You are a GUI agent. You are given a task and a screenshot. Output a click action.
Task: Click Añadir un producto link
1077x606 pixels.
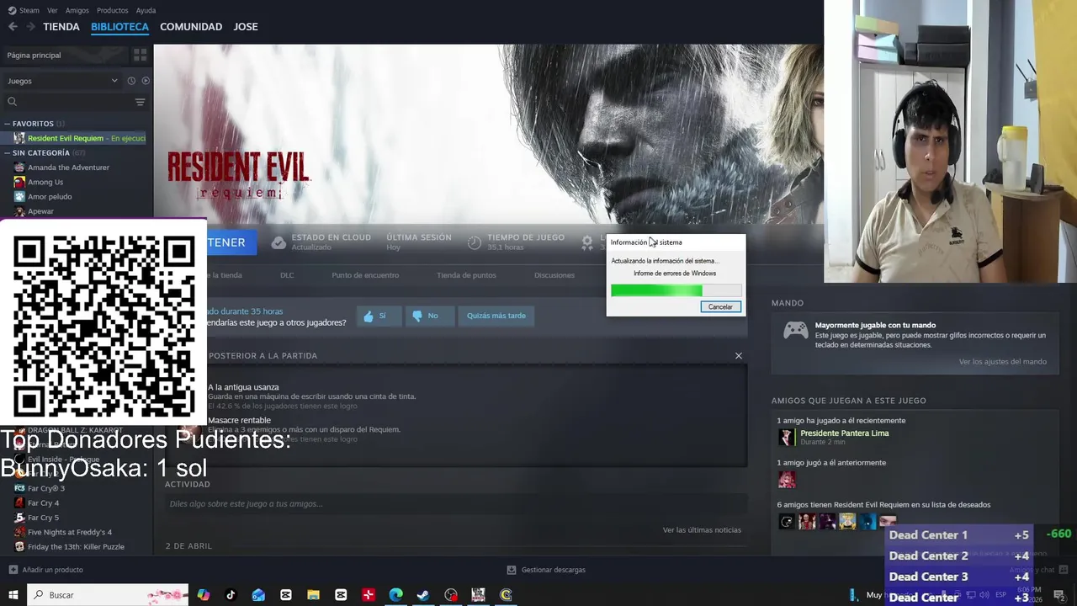[x=52, y=570]
